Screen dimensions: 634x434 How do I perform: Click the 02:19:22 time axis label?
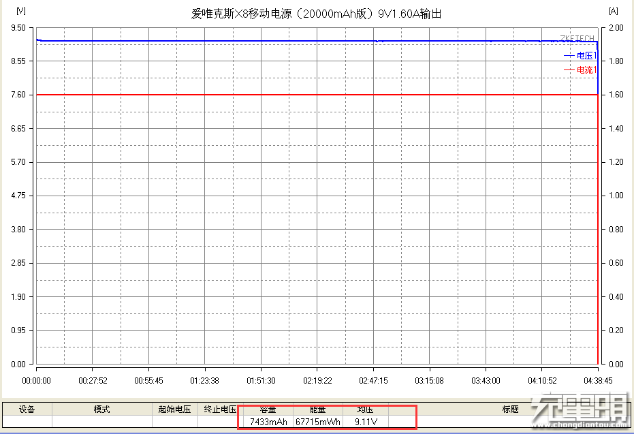tap(317, 381)
